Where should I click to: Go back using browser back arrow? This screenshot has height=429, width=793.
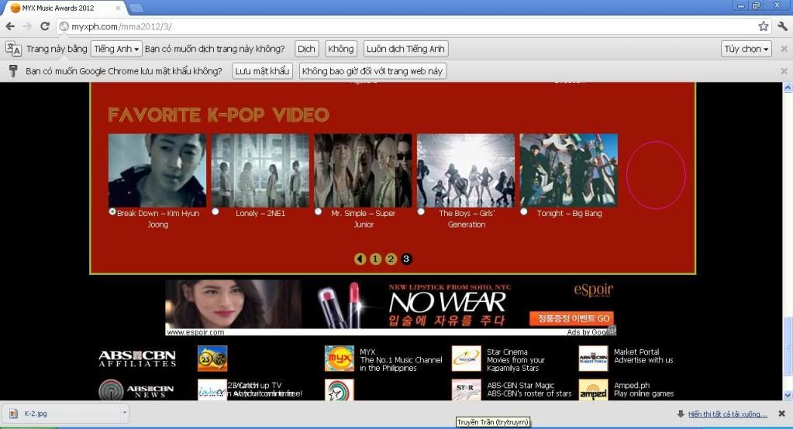(11, 26)
